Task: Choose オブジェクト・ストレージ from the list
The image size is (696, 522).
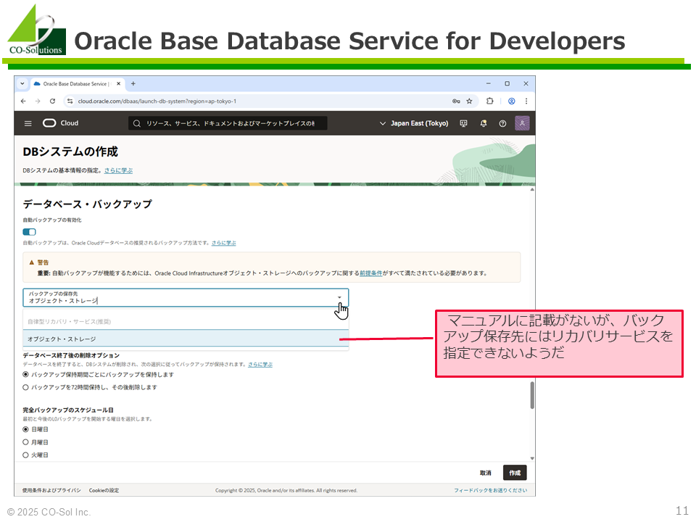Action: click(186, 339)
